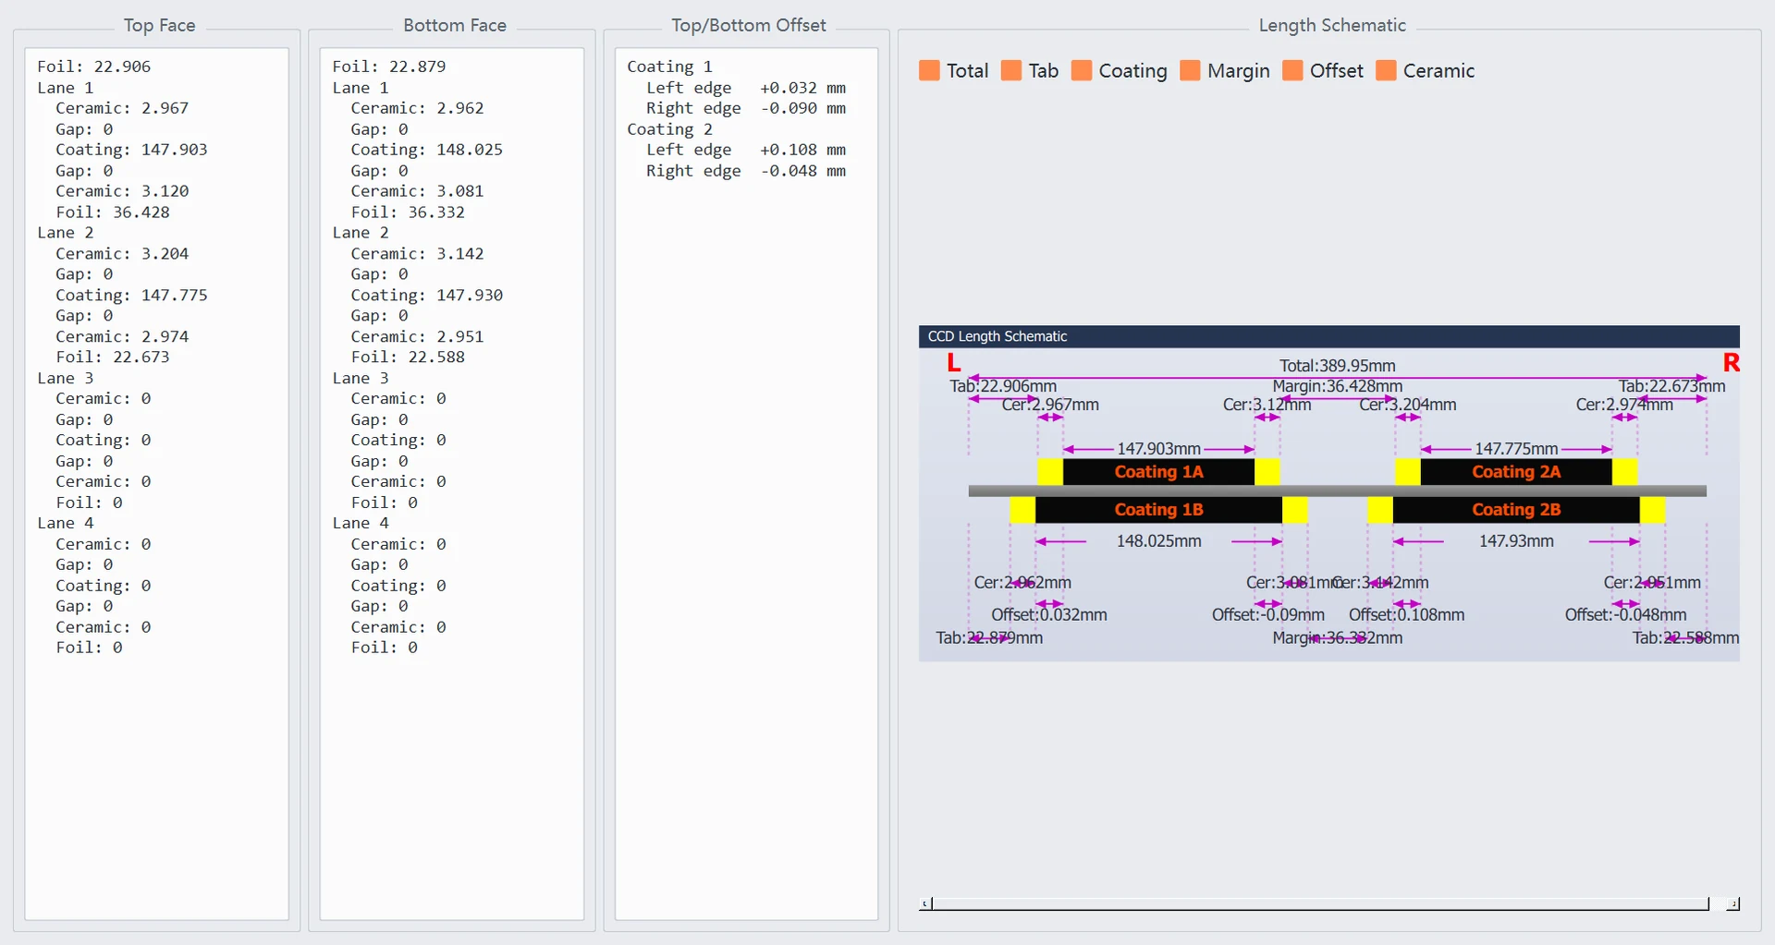Screen dimensions: 1775x945
Task: Click 'Ceramic: 3.081' in Bottom Face
Action: pyautogui.click(x=417, y=191)
